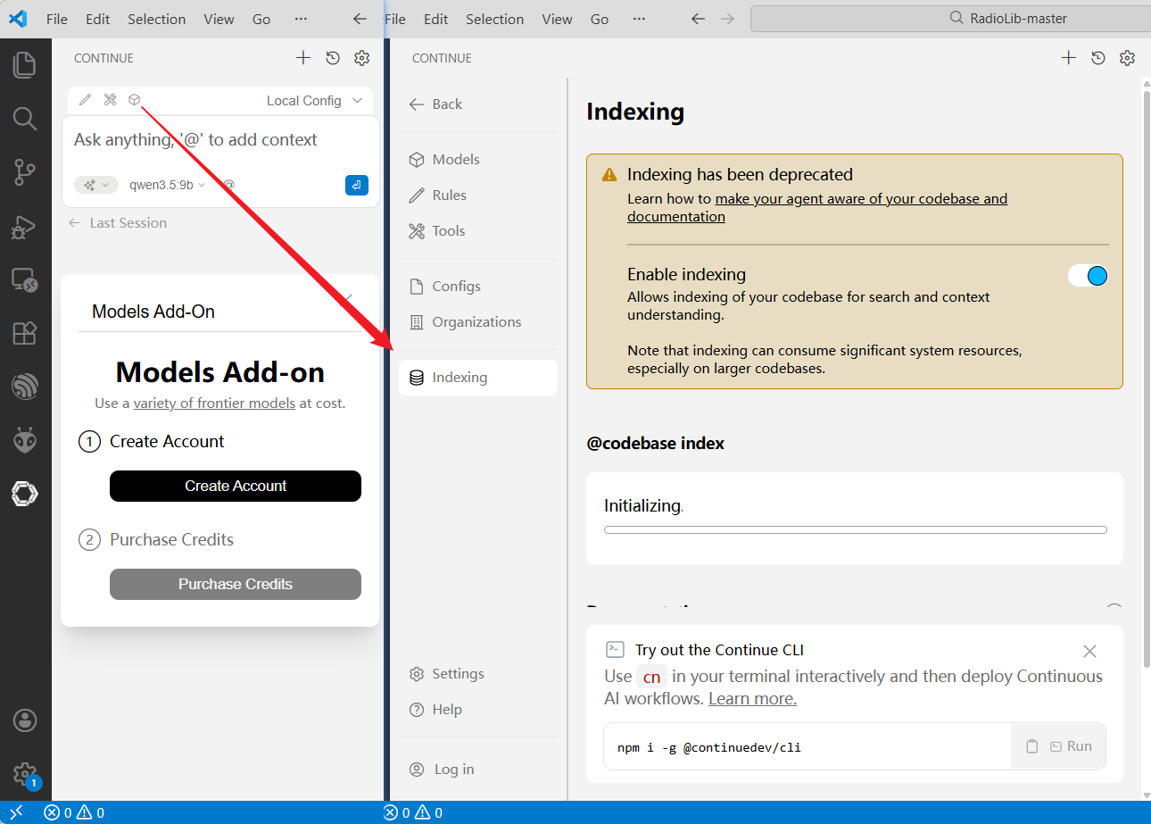Click the pencil rules icon above chat input
Viewport: 1151px width, 824px height.
[86, 100]
